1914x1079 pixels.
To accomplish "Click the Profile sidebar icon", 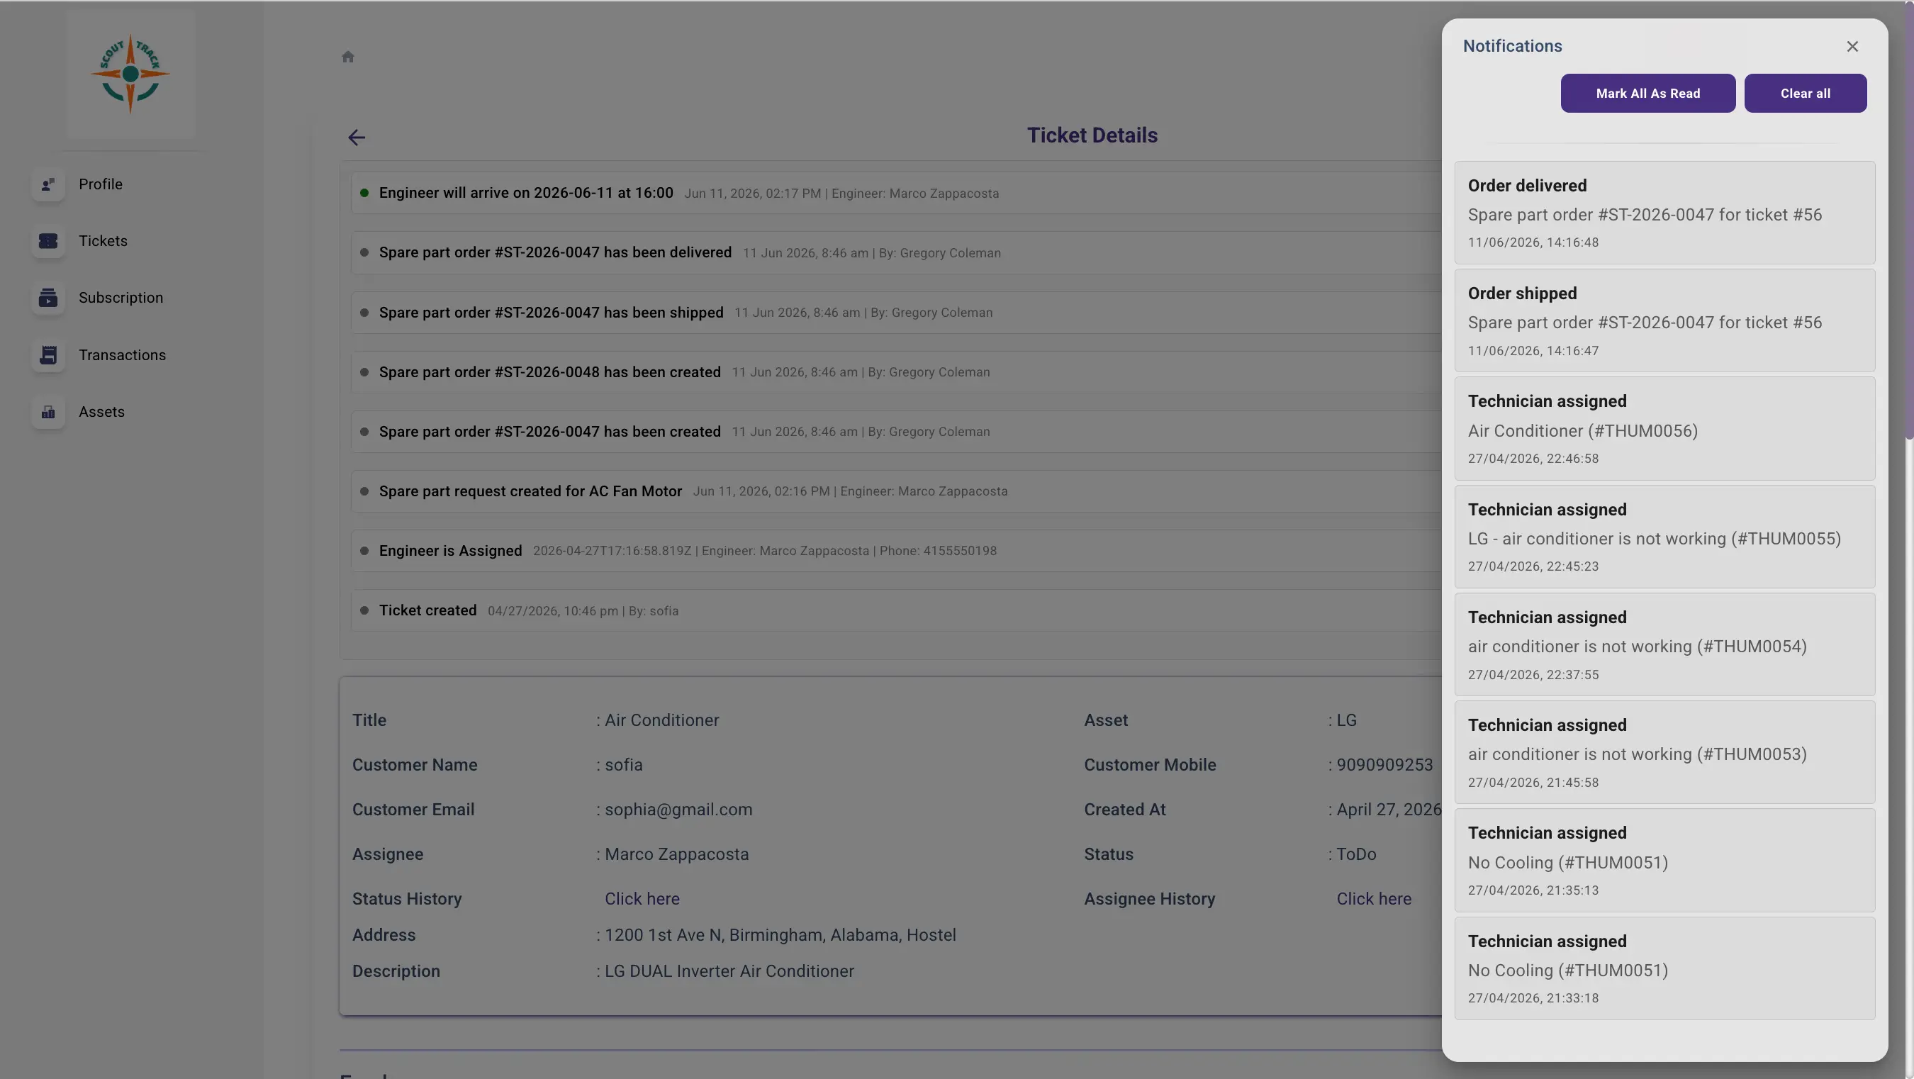I will 48,184.
